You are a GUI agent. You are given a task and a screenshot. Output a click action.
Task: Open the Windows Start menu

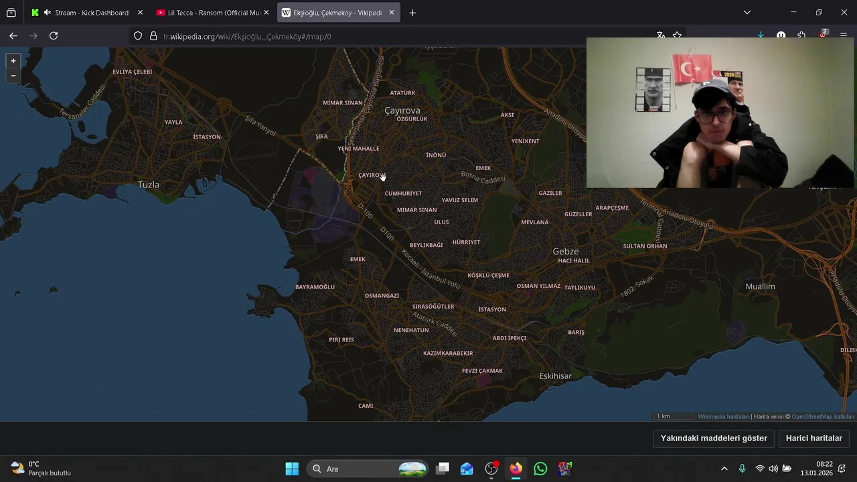point(292,469)
